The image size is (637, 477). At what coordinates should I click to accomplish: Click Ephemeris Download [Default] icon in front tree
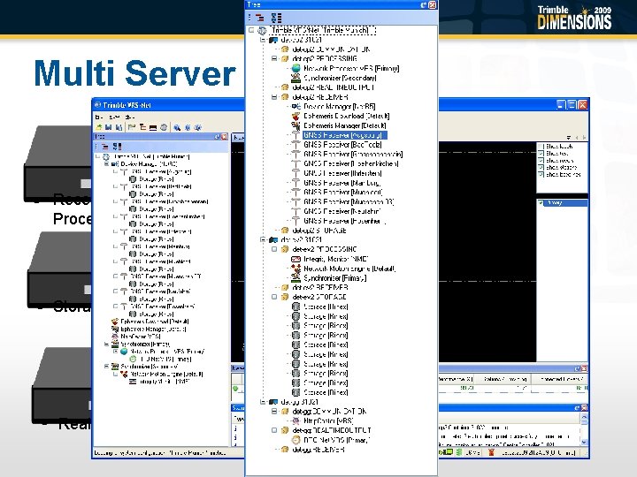[295, 116]
